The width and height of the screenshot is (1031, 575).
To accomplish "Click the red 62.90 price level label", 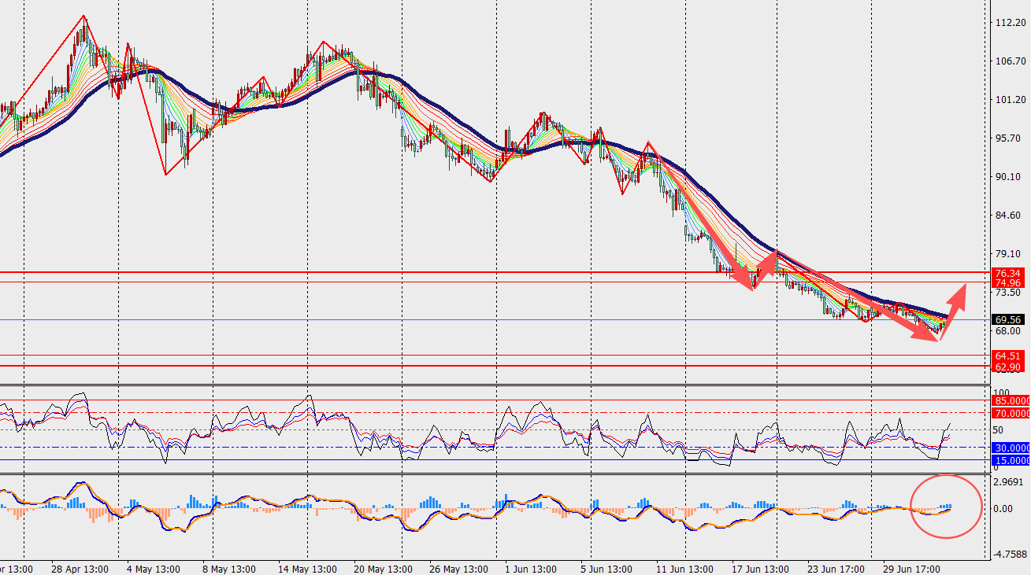I will pos(1010,367).
